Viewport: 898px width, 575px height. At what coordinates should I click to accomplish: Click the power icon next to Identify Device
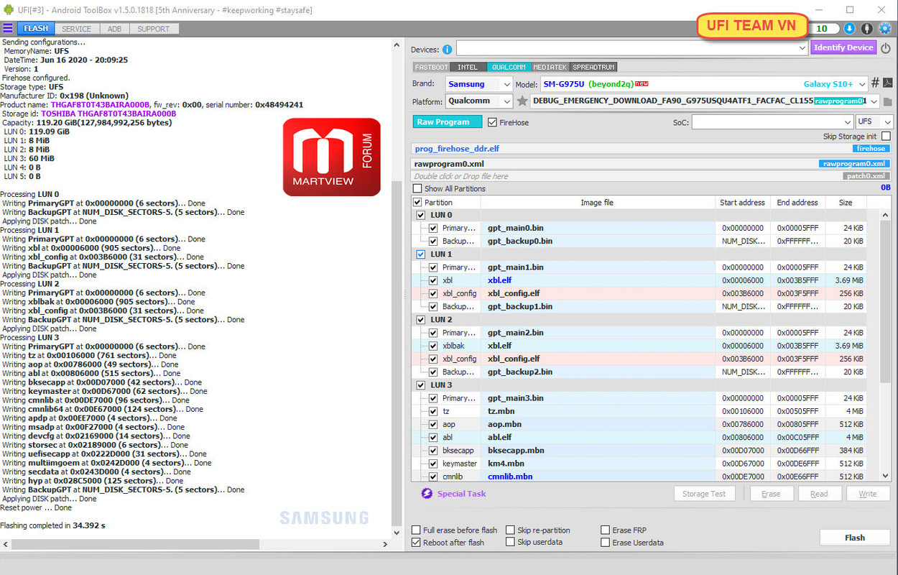[886, 49]
